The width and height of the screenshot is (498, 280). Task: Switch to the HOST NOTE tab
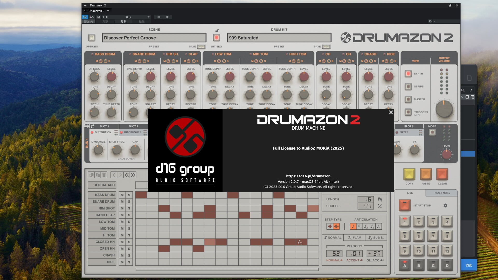[442, 193]
